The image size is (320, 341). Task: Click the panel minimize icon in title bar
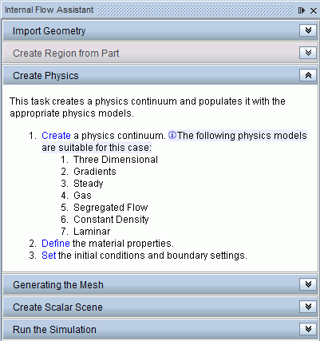tap(302, 10)
